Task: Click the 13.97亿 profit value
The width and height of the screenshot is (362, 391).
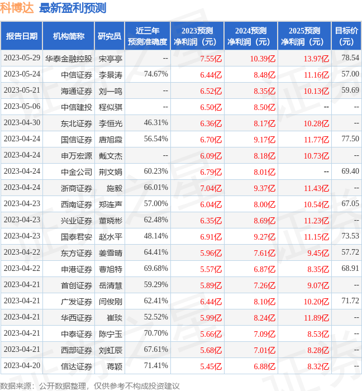Action: [x=316, y=59]
